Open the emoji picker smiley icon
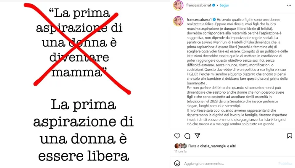This screenshot has height=168, width=295. point(177,163)
